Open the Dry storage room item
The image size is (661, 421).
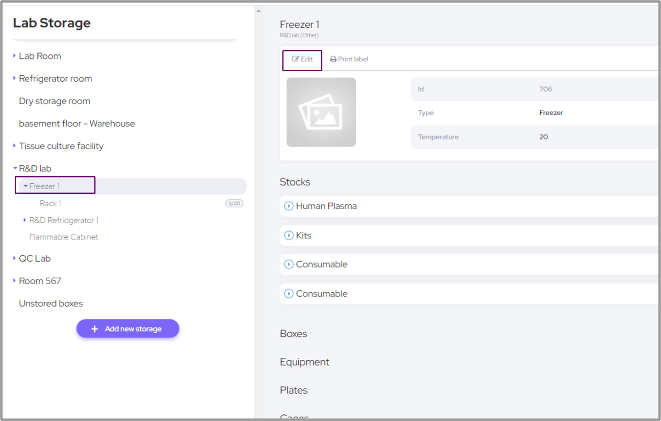[x=54, y=101]
